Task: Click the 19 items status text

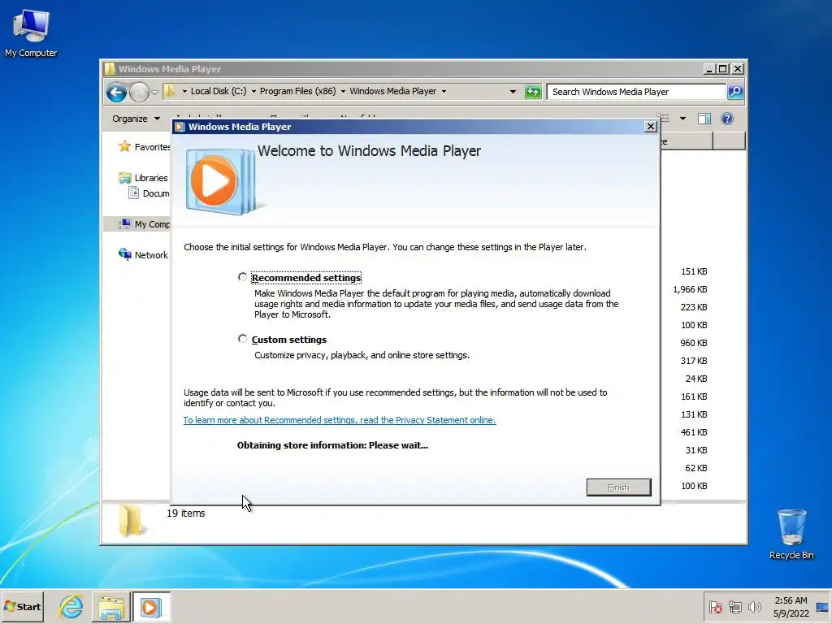Action: click(186, 513)
